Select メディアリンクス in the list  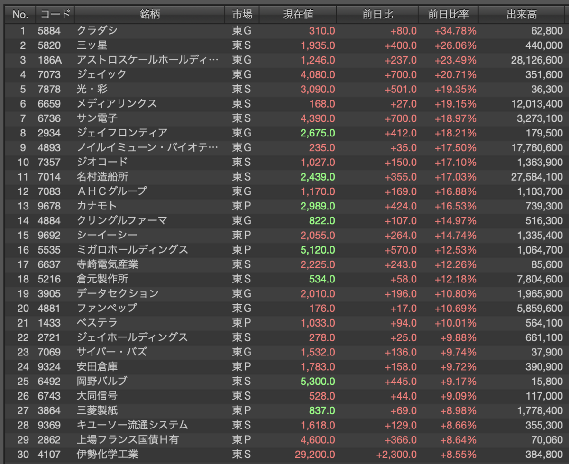coord(117,104)
